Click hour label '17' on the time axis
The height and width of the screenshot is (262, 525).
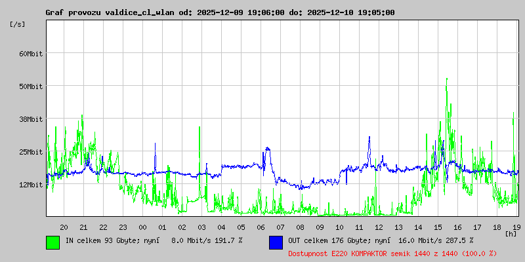(478, 227)
